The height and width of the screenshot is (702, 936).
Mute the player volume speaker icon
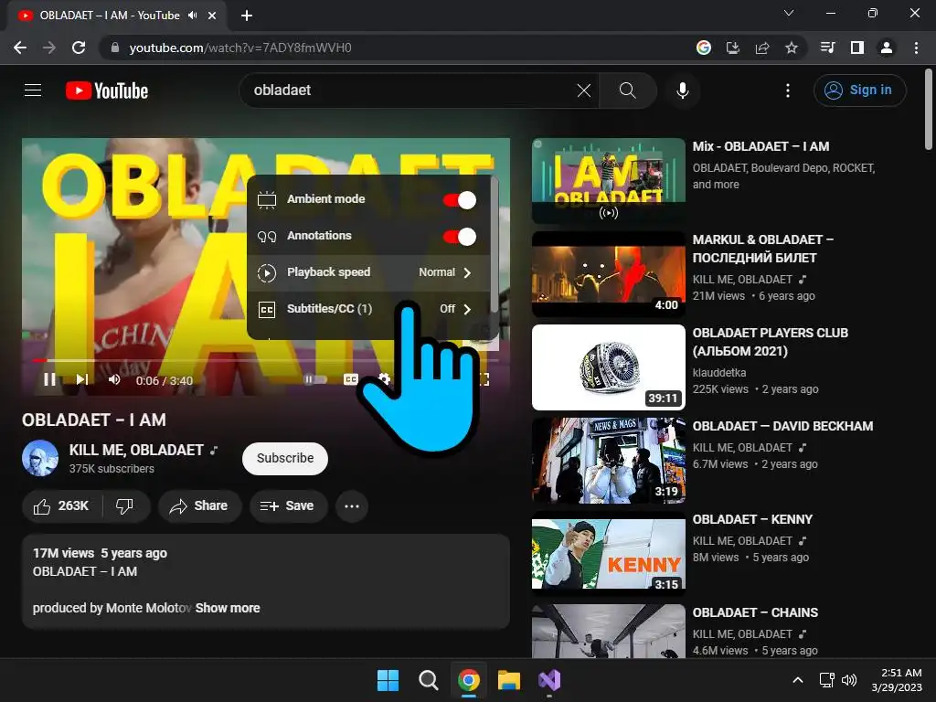click(x=113, y=379)
